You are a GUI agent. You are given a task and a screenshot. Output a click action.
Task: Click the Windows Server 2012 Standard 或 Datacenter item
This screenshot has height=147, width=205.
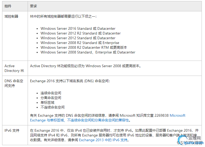(x=78, y=38)
